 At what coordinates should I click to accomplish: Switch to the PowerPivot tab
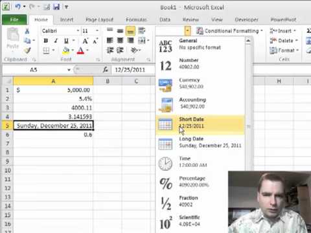[x=283, y=19]
